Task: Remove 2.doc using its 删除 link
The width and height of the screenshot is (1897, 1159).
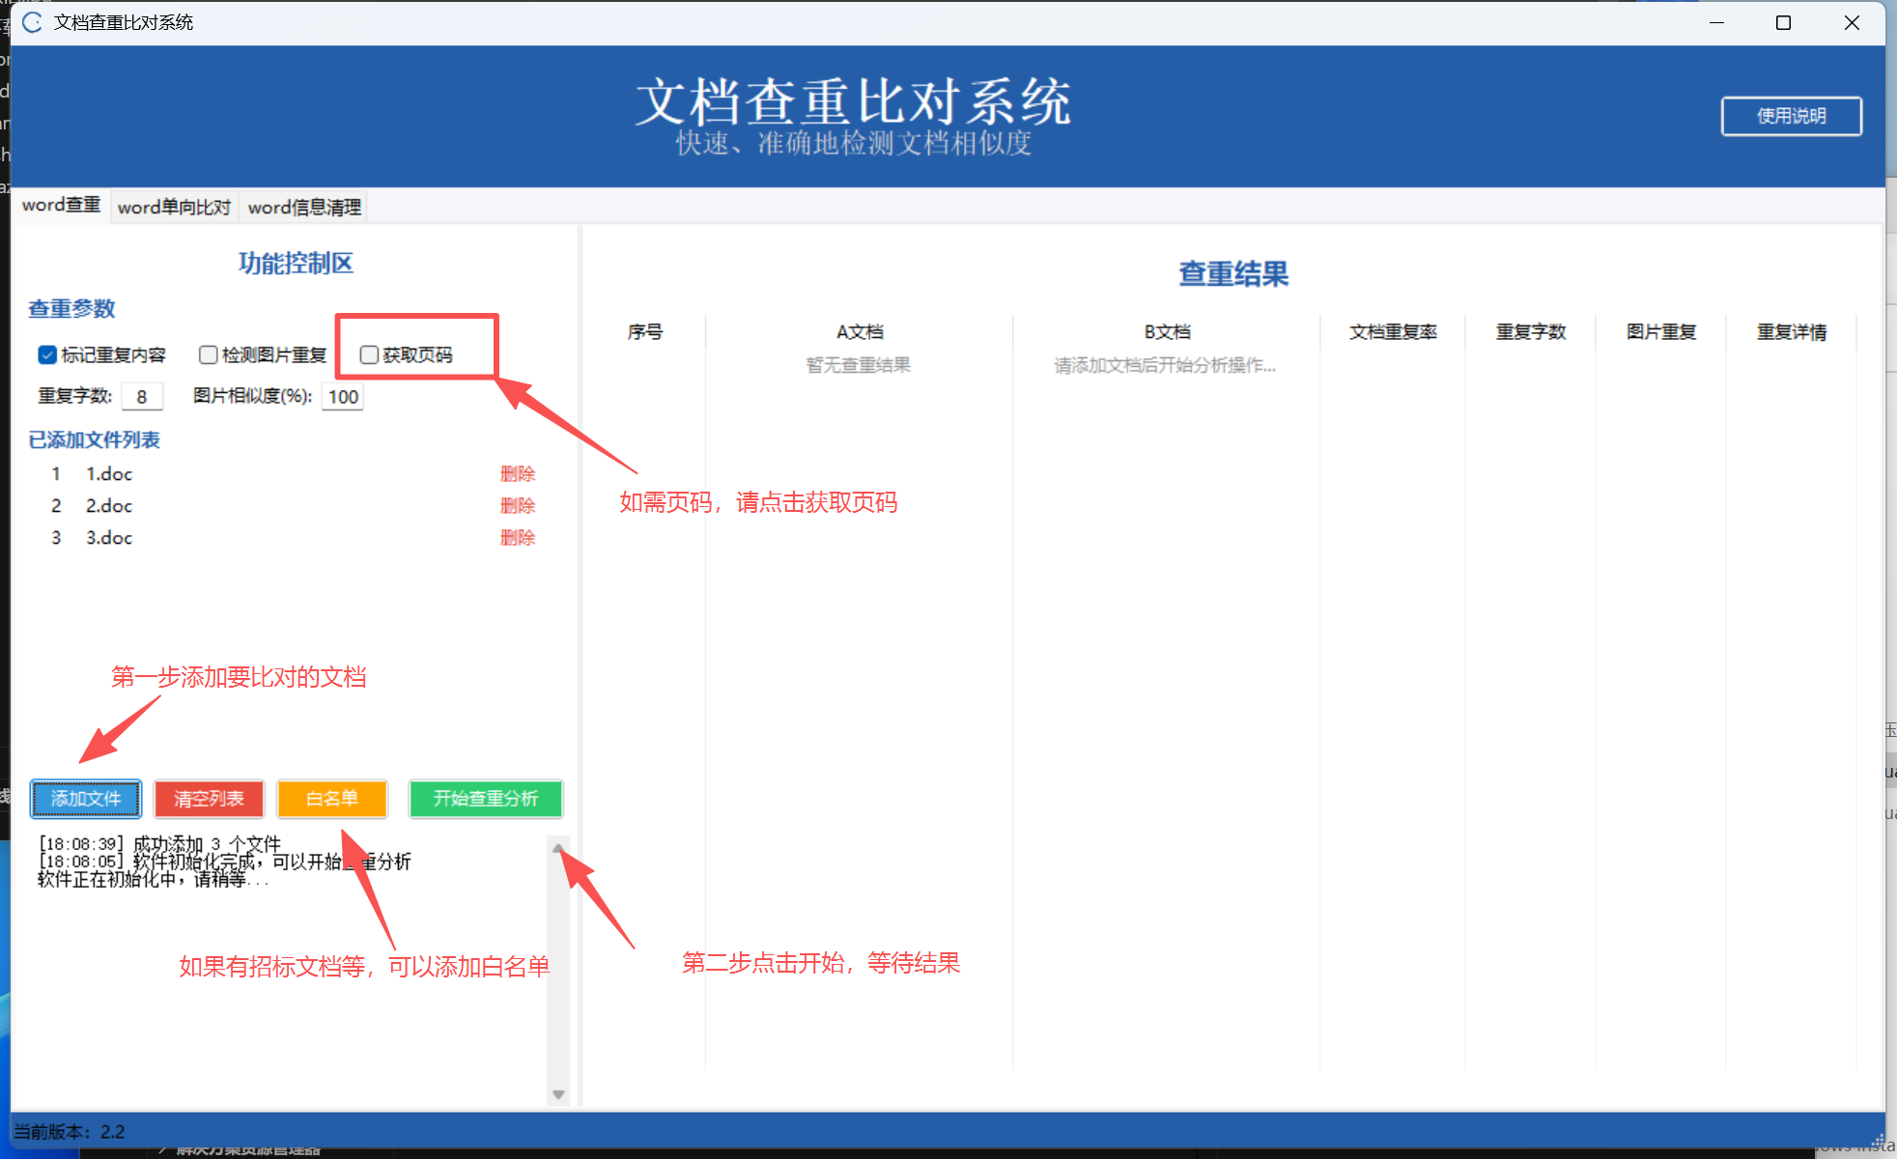Action: (517, 506)
